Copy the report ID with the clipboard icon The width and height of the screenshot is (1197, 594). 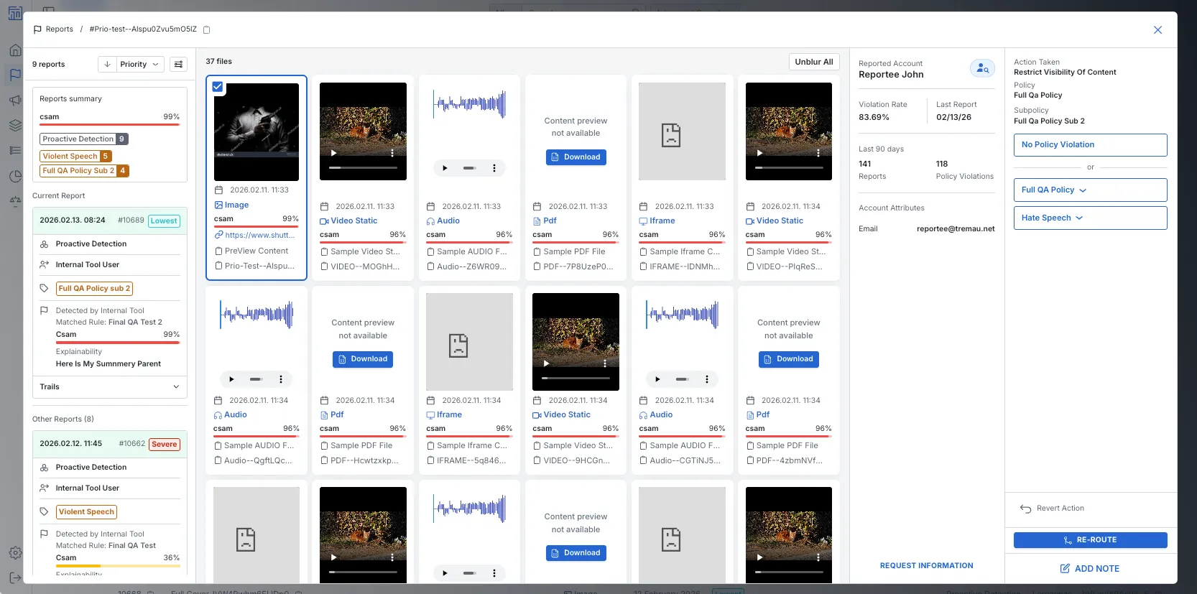207,30
